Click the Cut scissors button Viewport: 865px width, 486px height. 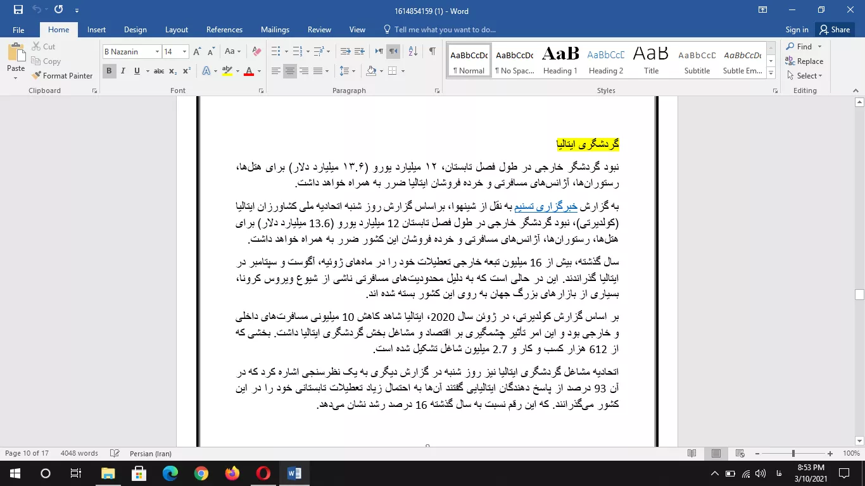[x=42, y=47]
